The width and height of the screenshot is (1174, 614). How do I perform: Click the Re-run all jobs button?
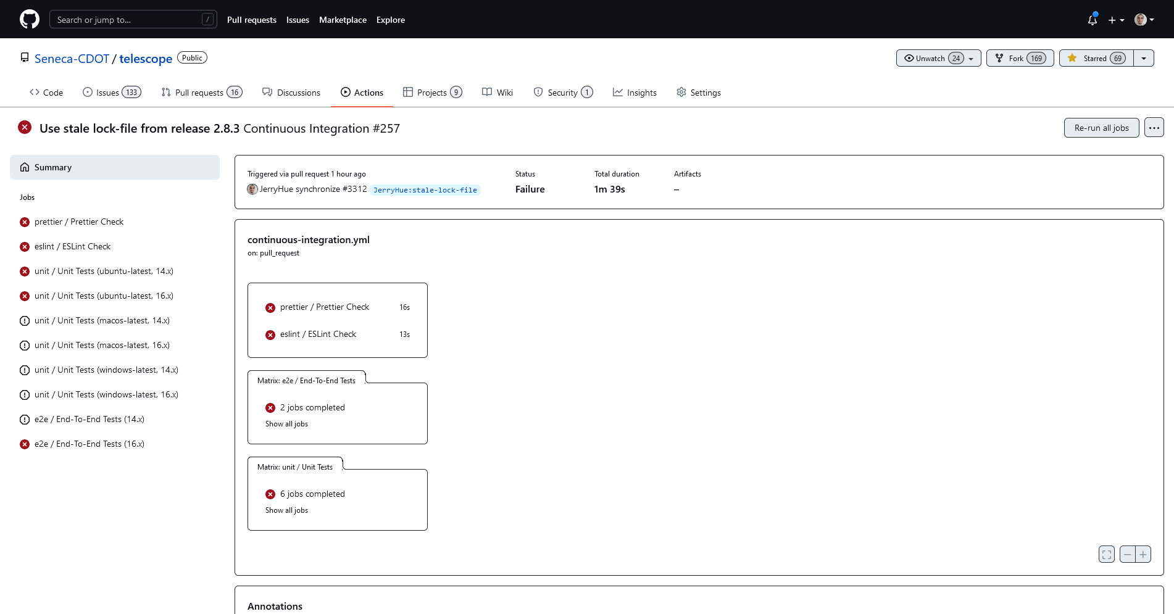point(1101,127)
